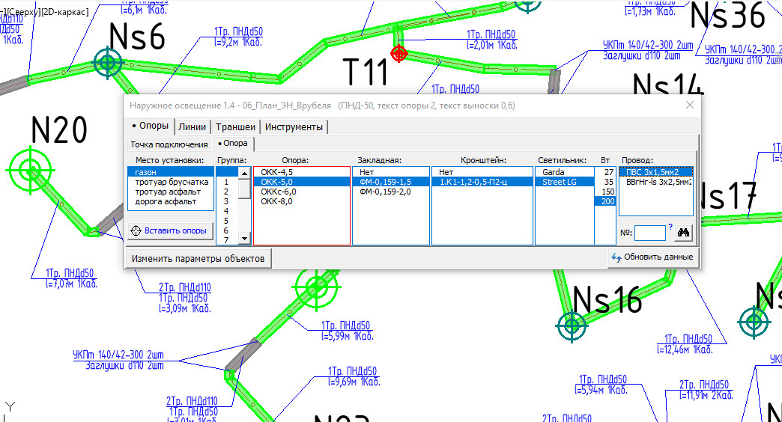Choose дорога асфальт installation place
The image size is (782, 422).
[171, 201]
